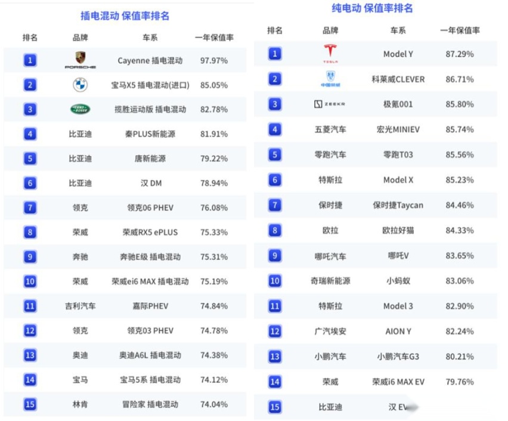Click the 97.97% retention value
The width and height of the screenshot is (508, 421).
214,61
